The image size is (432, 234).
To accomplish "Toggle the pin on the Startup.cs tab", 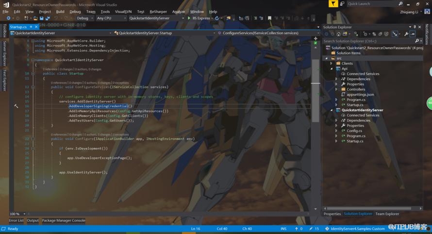I will tap(31, 27).
